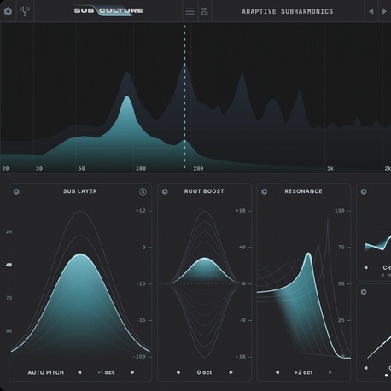Select the 48 value on Sub Layer scale
Image resolution: width=391 pixels, height=391 pixels.
(x=9, y=265)
